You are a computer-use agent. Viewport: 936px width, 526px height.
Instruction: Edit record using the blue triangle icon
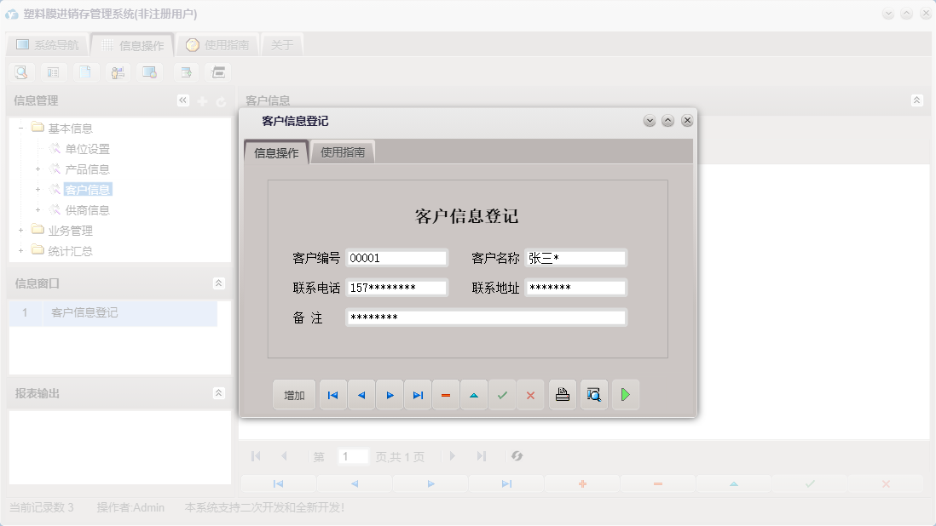coord(474,394)
